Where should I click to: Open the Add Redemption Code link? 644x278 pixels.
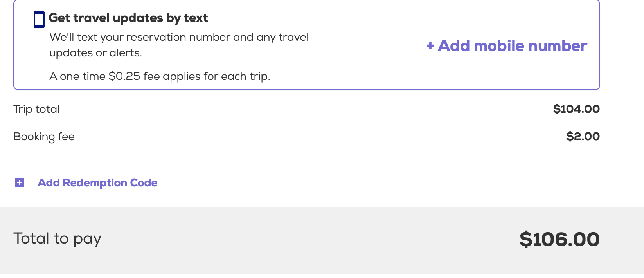(97, 183)
